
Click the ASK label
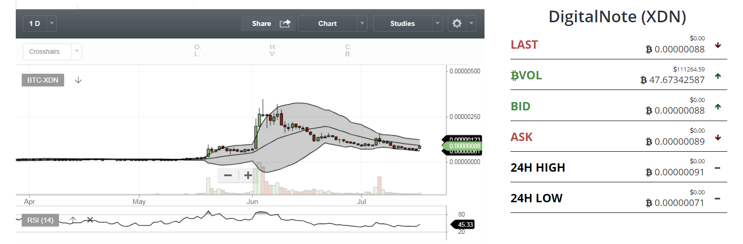[522, 137]
